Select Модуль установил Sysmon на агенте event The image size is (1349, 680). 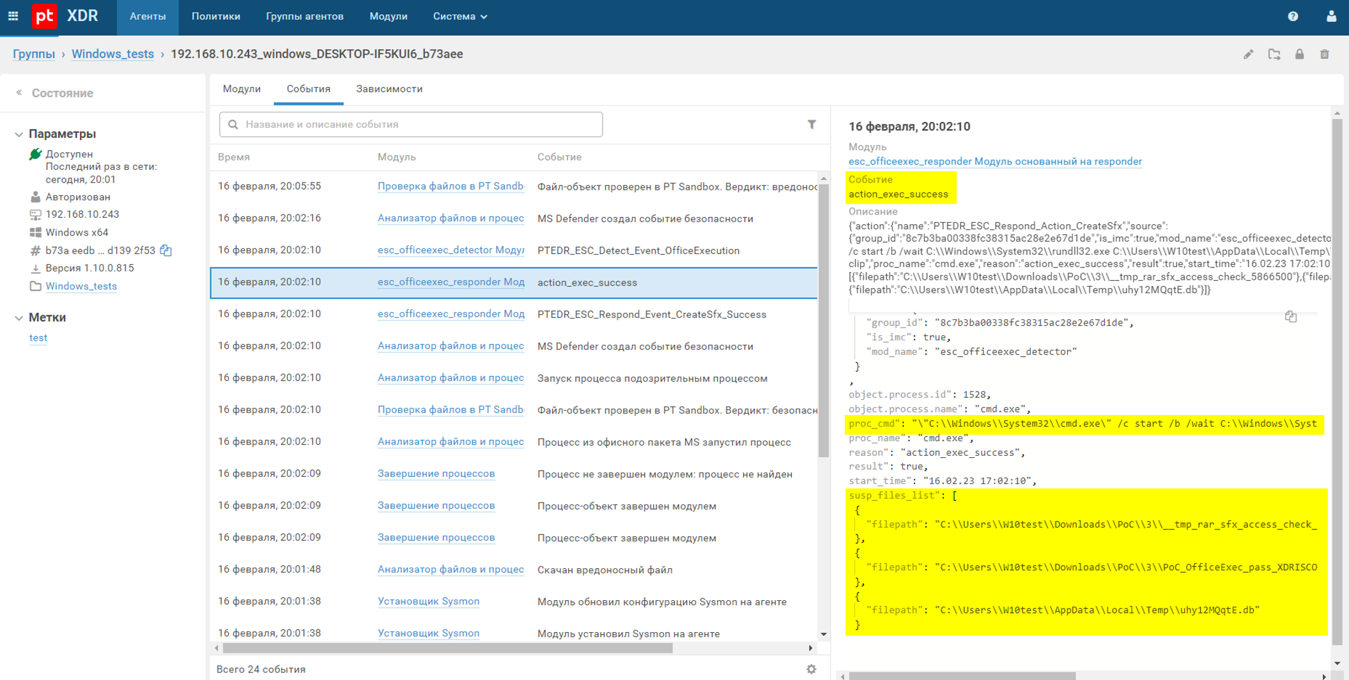tap(514, 633)
